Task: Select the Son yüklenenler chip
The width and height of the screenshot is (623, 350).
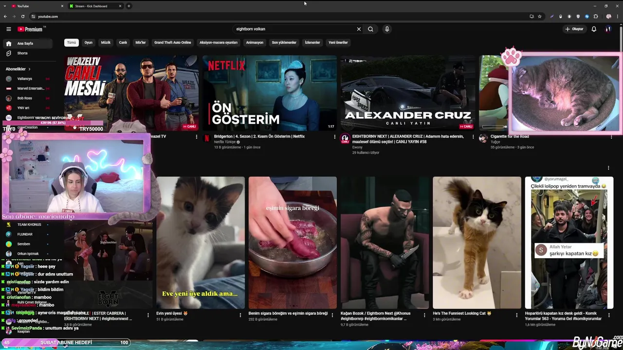Action: coord(284,42)
